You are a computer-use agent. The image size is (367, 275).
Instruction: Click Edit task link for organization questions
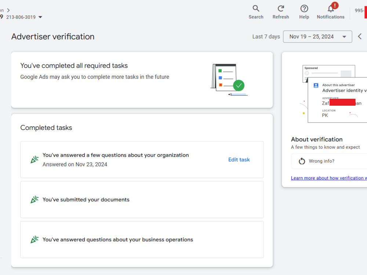click(x=239, y=159)
